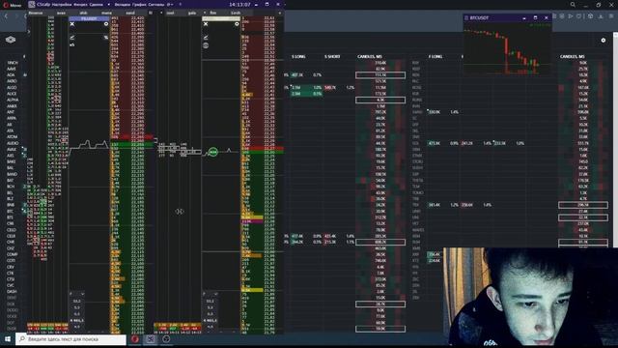The image size is (618, 348).
Task: Open the Сигналы menu
Action: pyautogui.click(x=156, y=4)
